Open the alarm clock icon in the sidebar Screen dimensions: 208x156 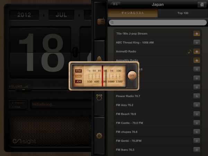[99, 97]
